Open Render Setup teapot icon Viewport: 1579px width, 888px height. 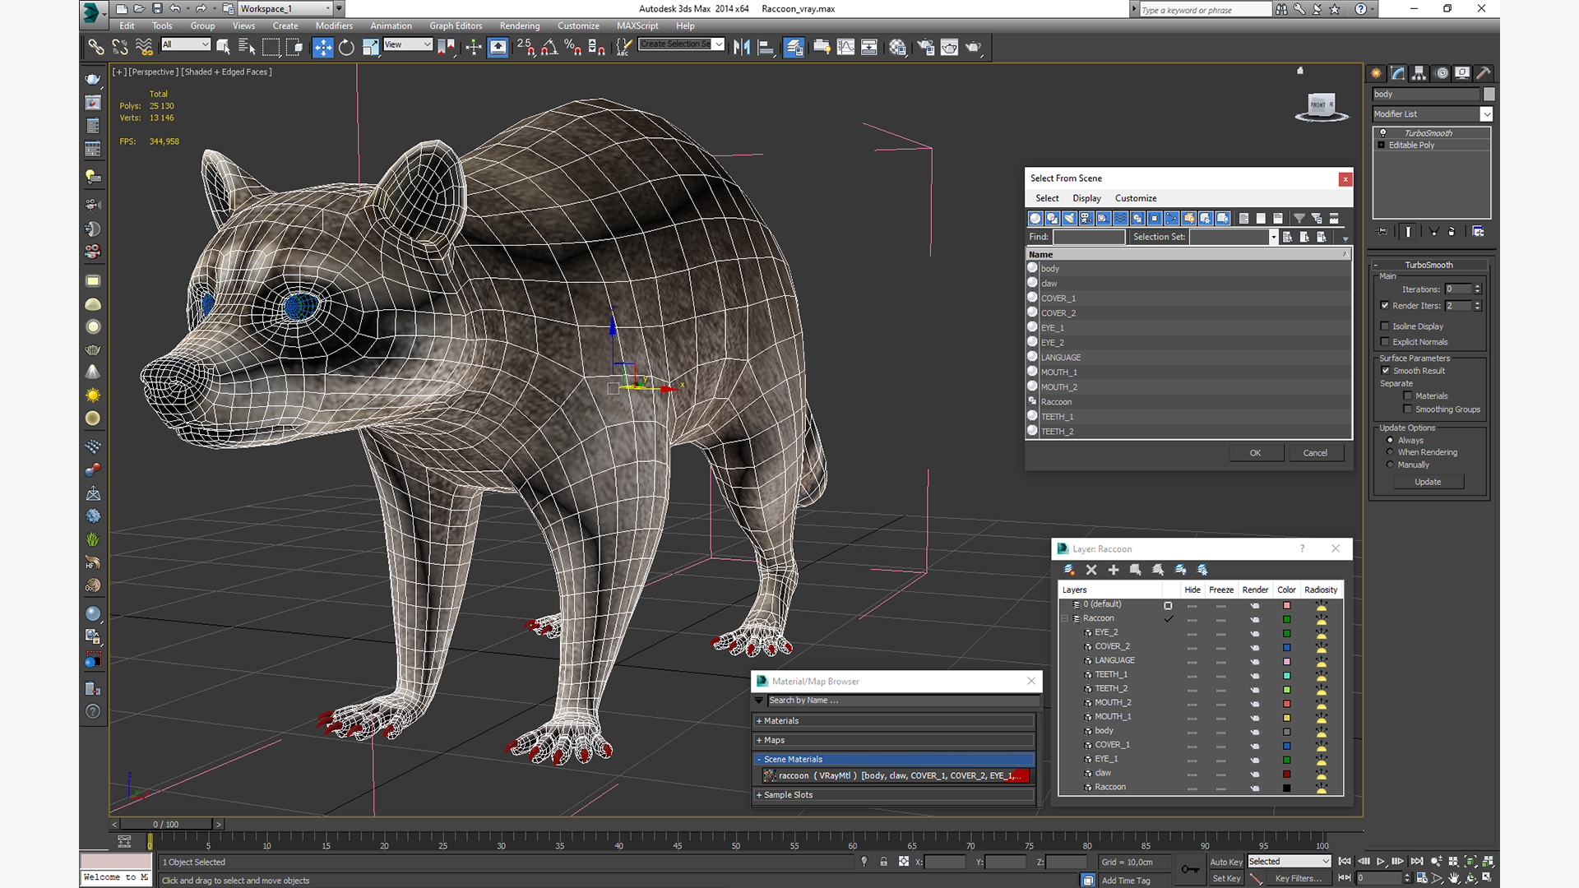(x=925, y=47)
